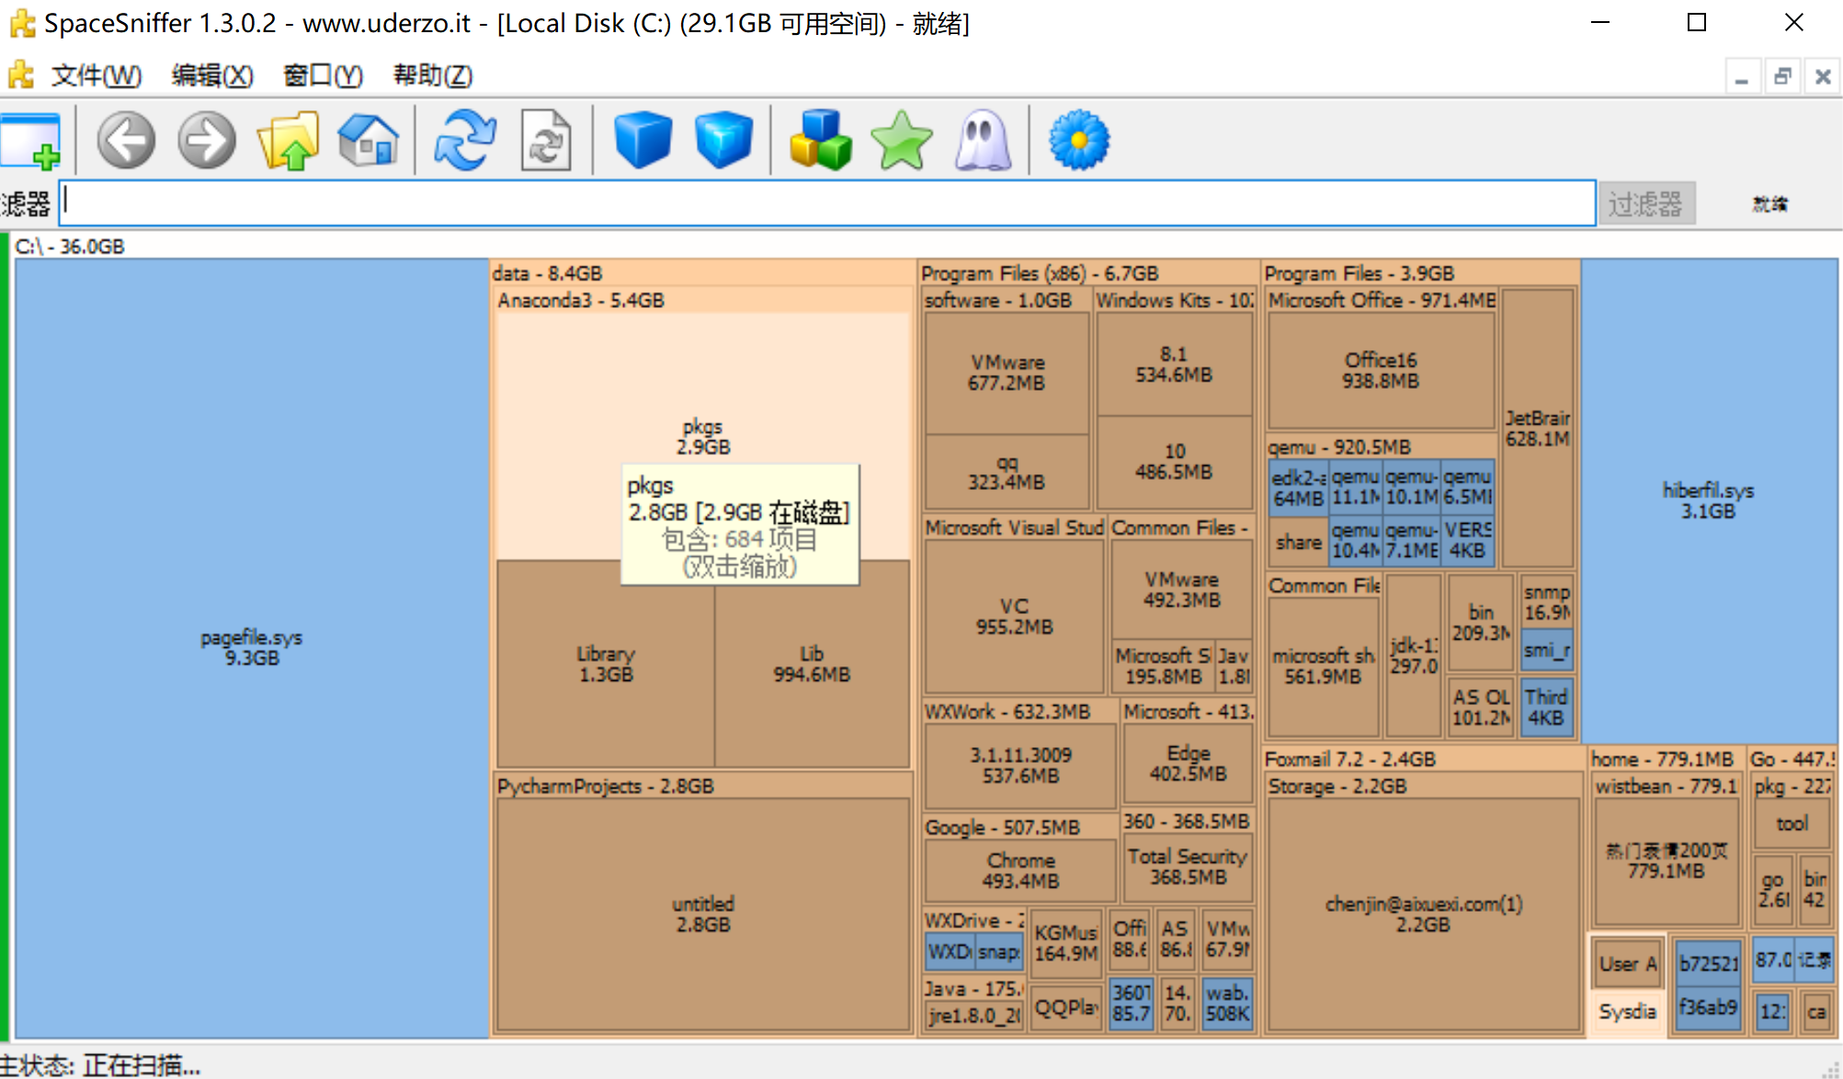Close the inner MDI child window
Viewport: 1843px width, 1079px height.
[x=1823, y=77]
